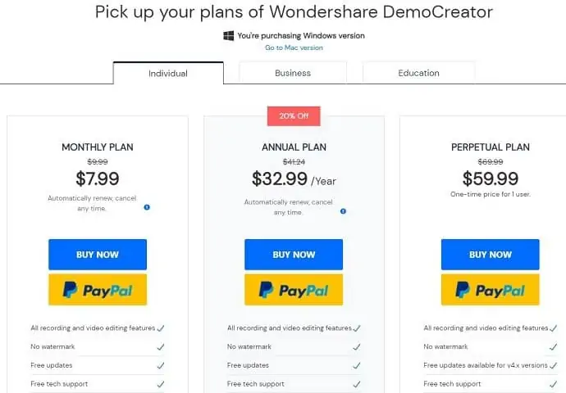Click the Annual Plan info icon
Screen dimensions: 566x393
pos(343,211)
